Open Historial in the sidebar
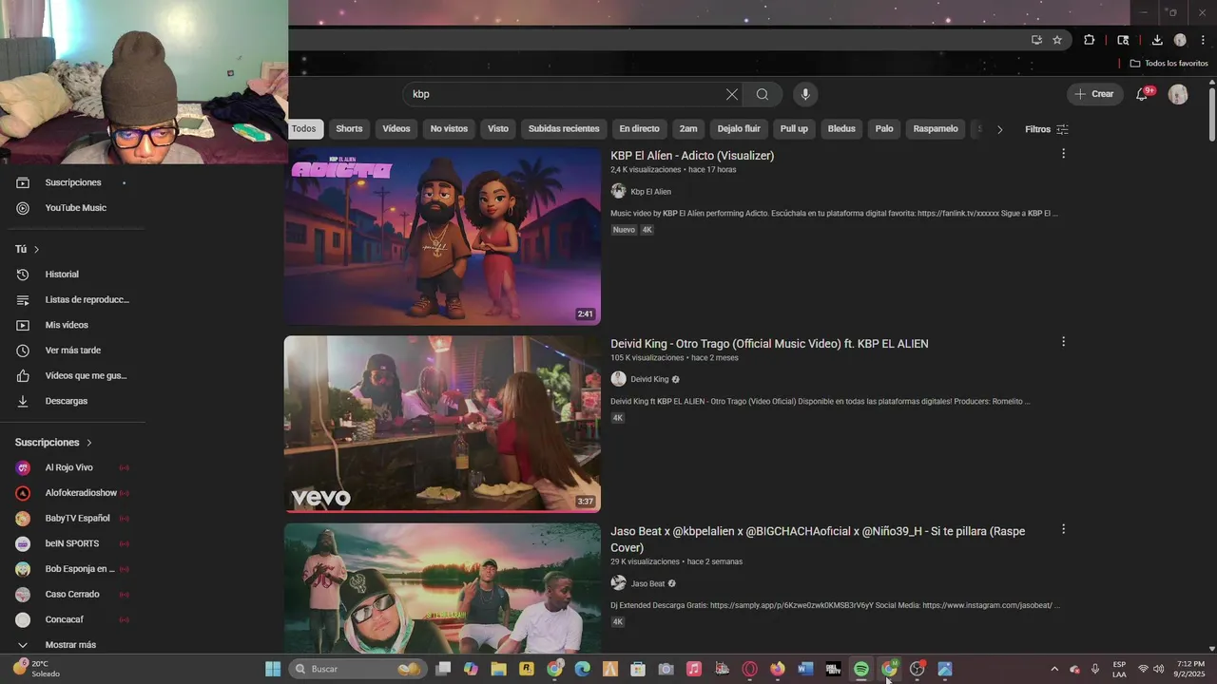The height and width of the screenshot is (684, 1217). click(62, 275)
